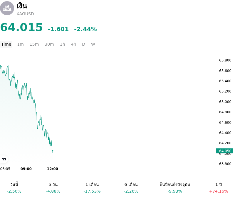The image size is (235, 197).
Task: Switch to weekly W interval
Action: 93,44
